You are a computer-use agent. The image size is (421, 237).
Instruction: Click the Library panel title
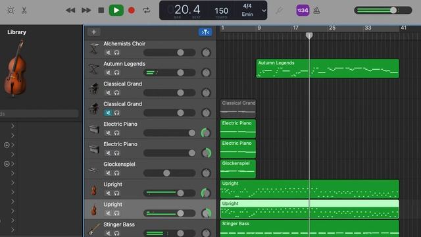16,32
